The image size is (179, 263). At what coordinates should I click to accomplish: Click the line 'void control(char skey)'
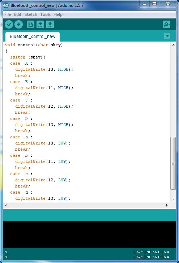tap(34, 45)
